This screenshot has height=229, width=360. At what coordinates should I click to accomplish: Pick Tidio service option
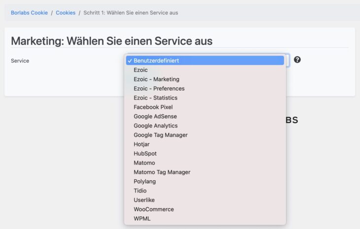point(205,191)
